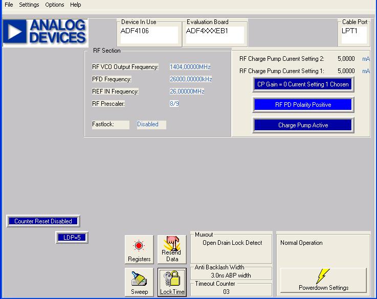Toggle Charge Pump Active button
Image resolution: width=377 pixels, height=299 pixels.
(x=303, y=125)
